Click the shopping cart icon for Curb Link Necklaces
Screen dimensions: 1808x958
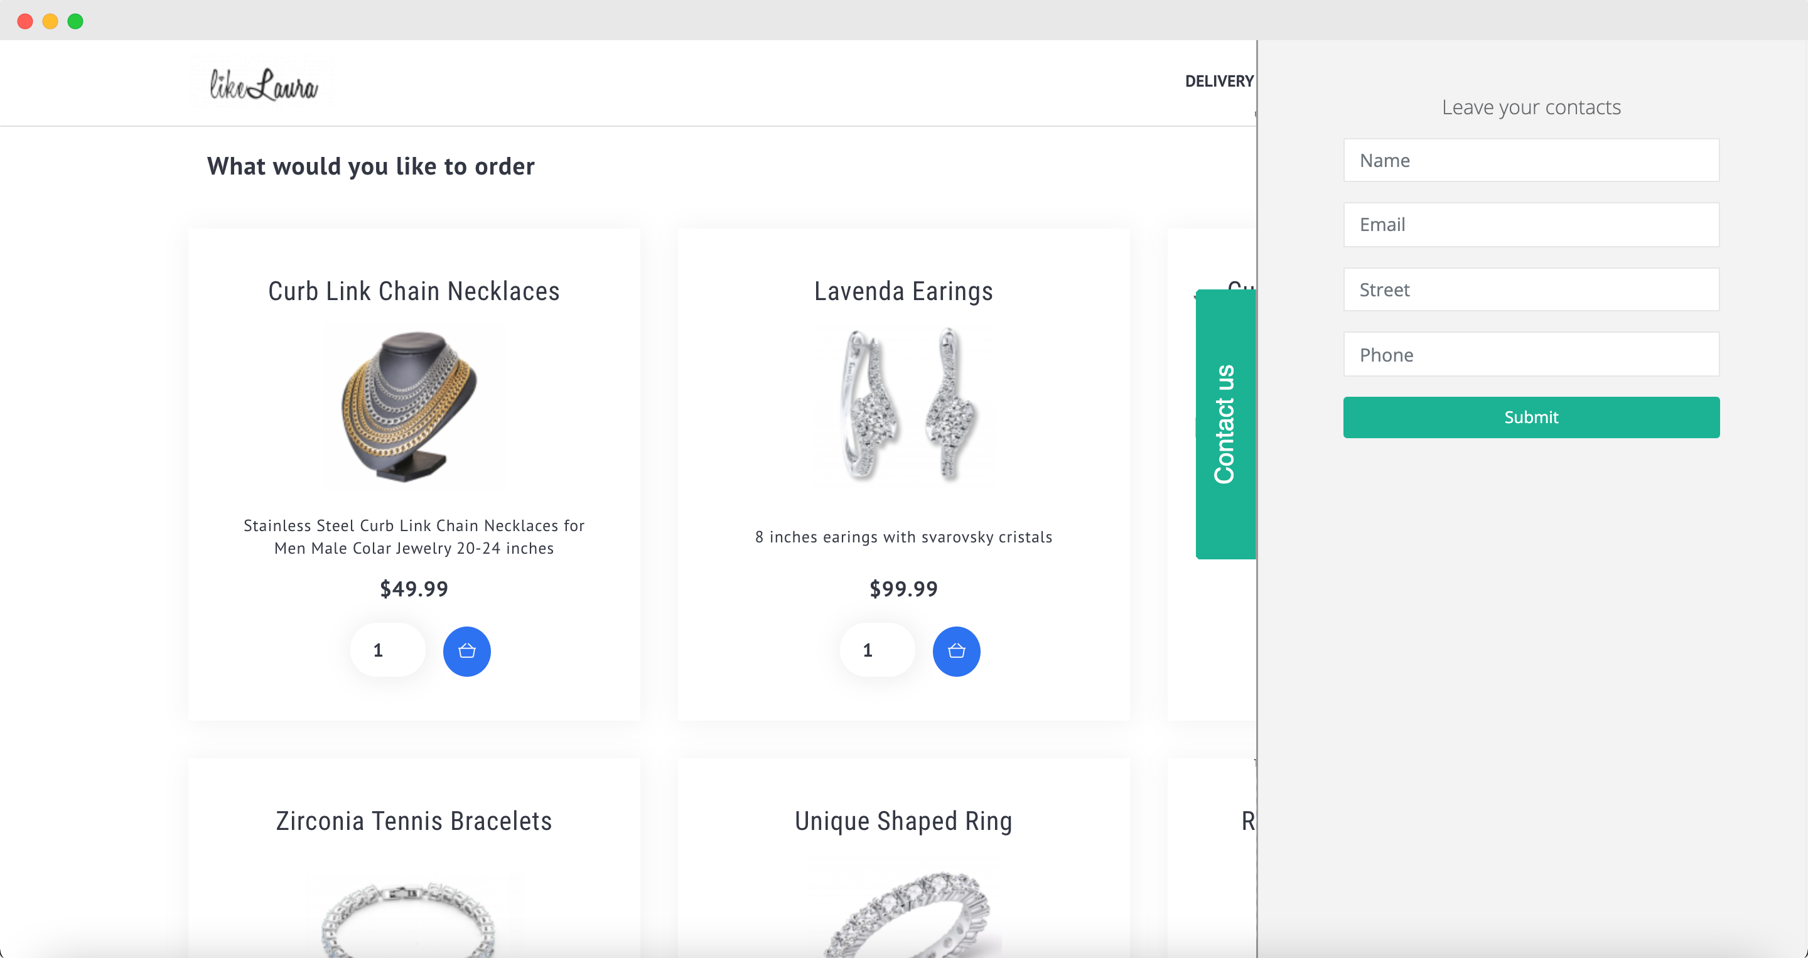pyautogui.click(x=466, y=650)
